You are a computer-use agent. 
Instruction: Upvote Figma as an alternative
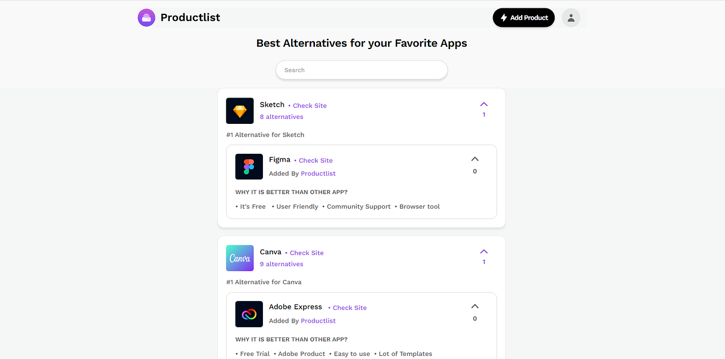(x=475, y=158)
